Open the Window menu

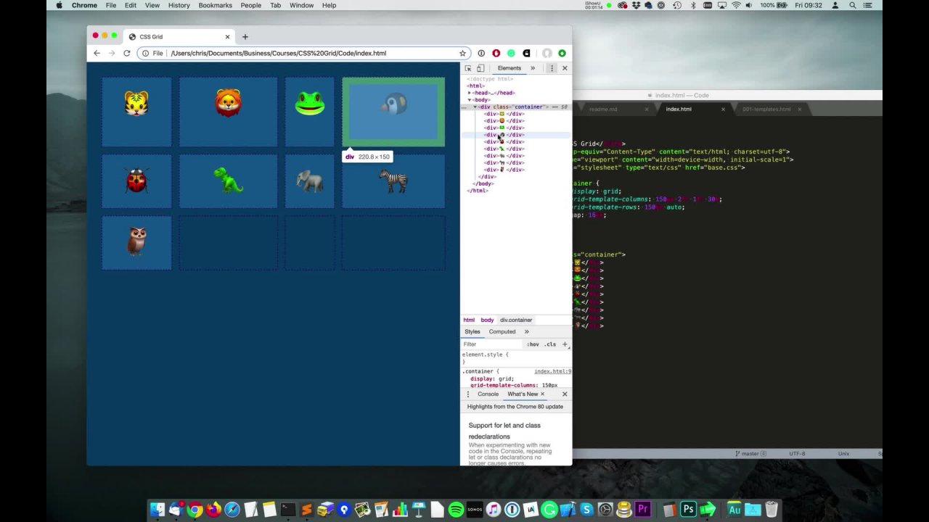pos(302,5)
